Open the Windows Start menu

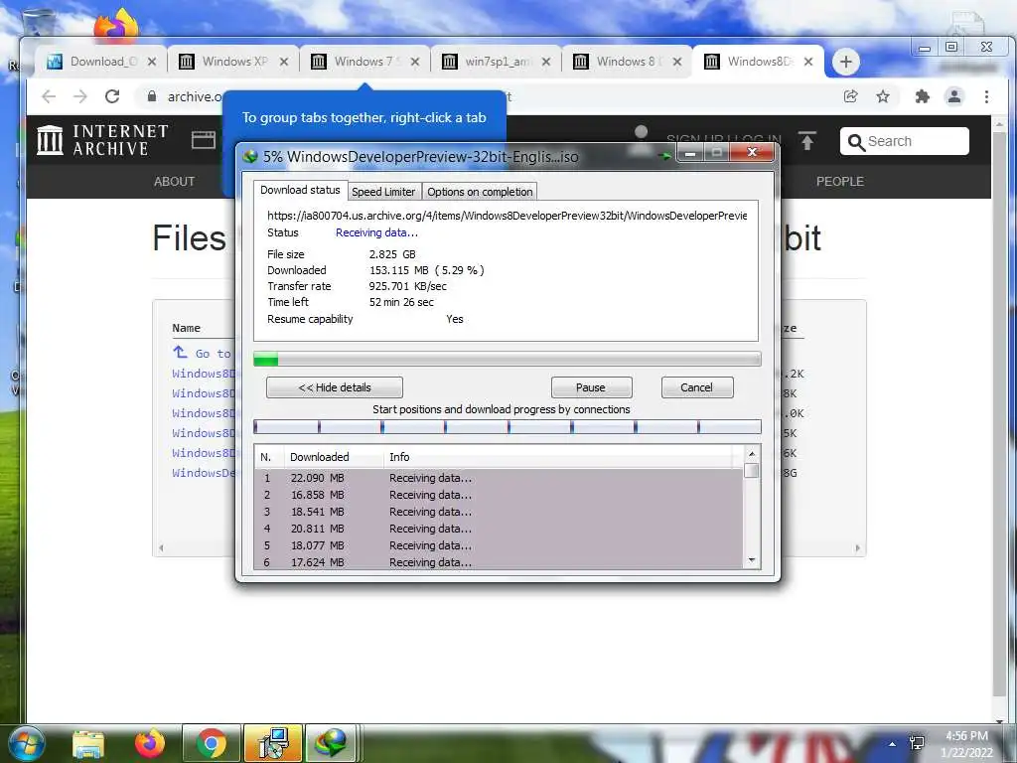[25, 743]
